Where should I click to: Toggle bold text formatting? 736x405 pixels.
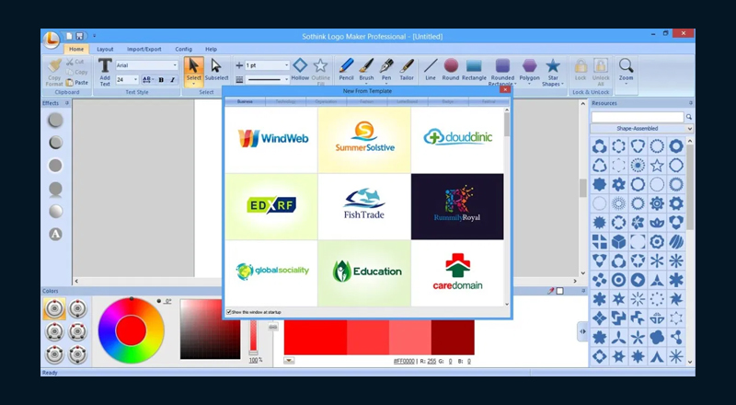[x=161, y=80]
